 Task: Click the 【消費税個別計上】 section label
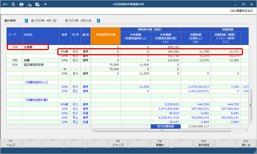(36, 83)
